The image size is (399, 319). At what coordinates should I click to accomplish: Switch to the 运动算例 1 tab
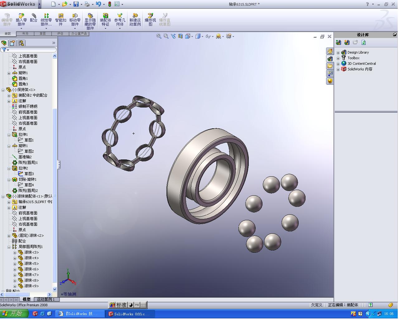coord(46,299)
